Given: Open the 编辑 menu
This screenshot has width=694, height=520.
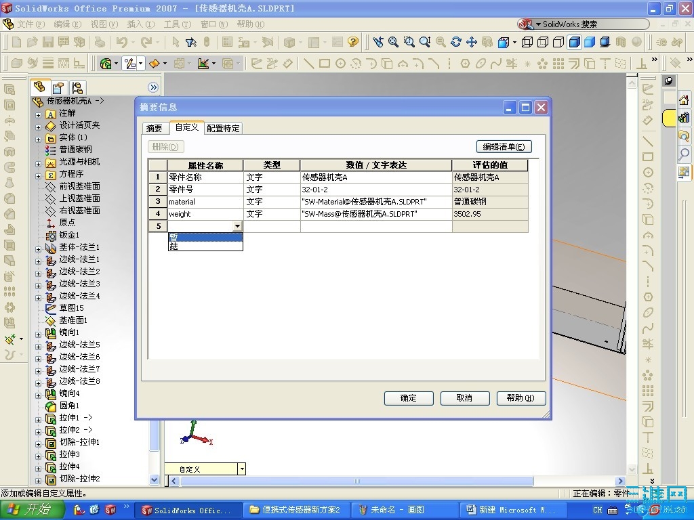Looking at the screenshot, I should [x=68, y=24].
